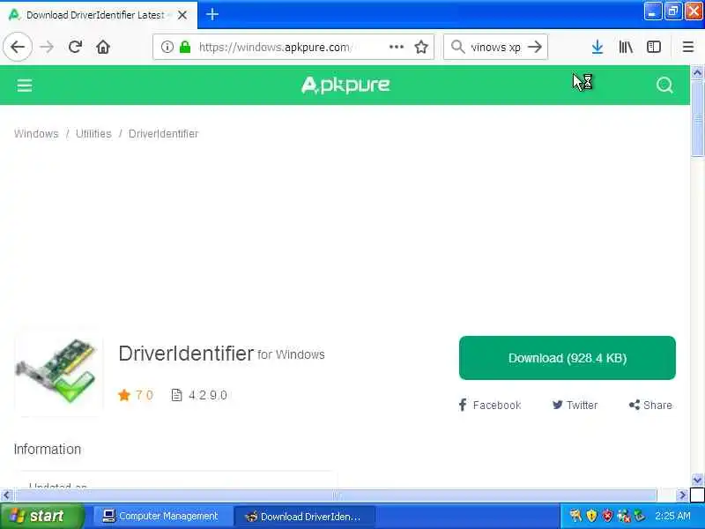Close the Download DriverIdentifier tab

182,15
